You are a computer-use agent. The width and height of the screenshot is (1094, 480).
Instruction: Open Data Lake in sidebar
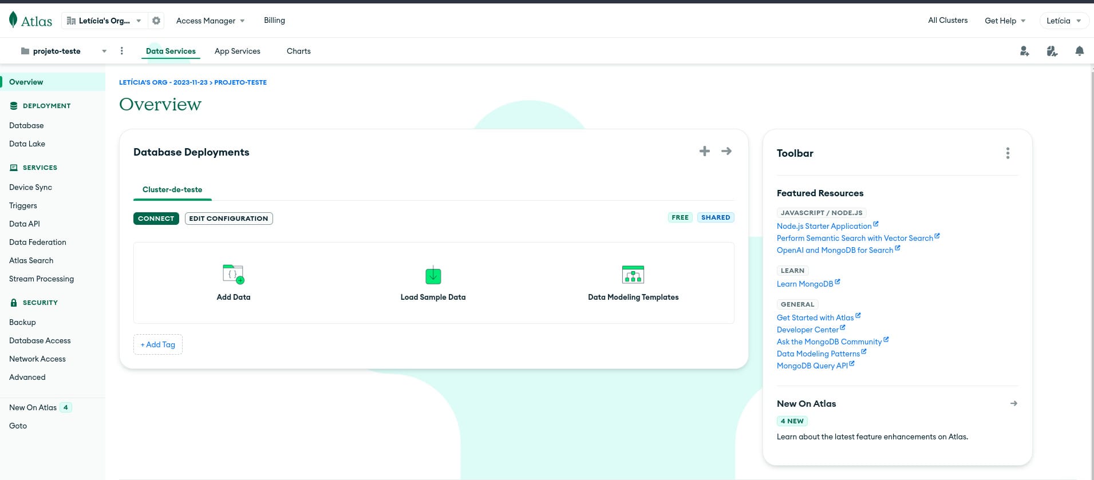click(x=27, y=144)
